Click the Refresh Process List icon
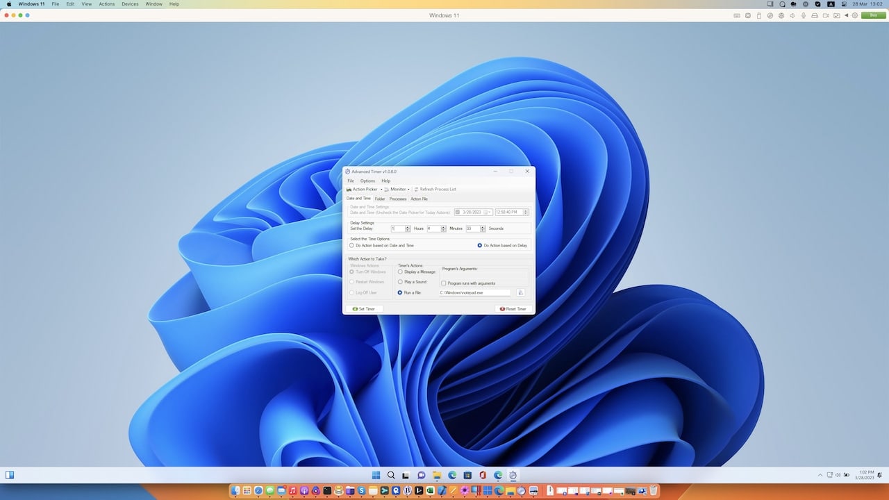Screen dimensions: 889x500 click(x=416, y=190)
